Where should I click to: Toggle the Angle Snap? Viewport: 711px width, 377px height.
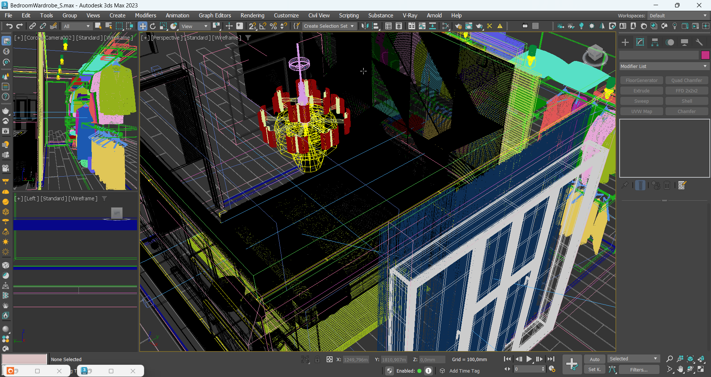(263, 26)
